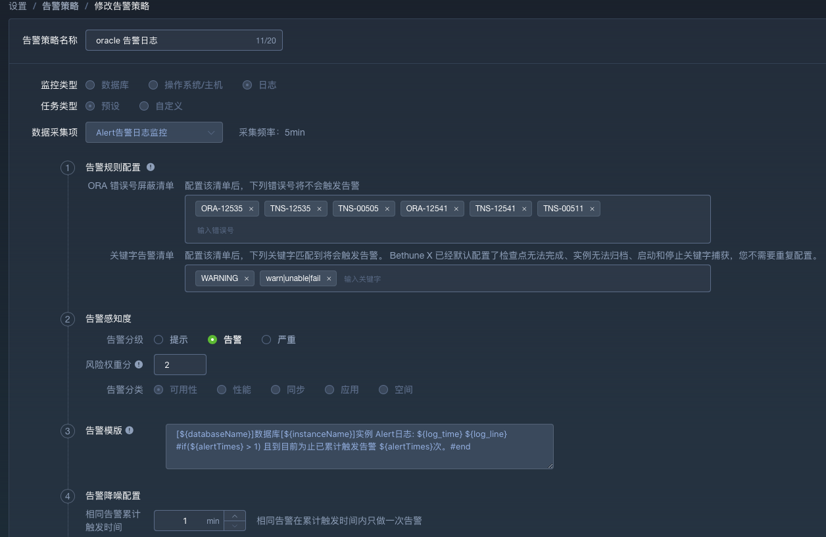Remove the WARNING keyword tag

(246, 278)
